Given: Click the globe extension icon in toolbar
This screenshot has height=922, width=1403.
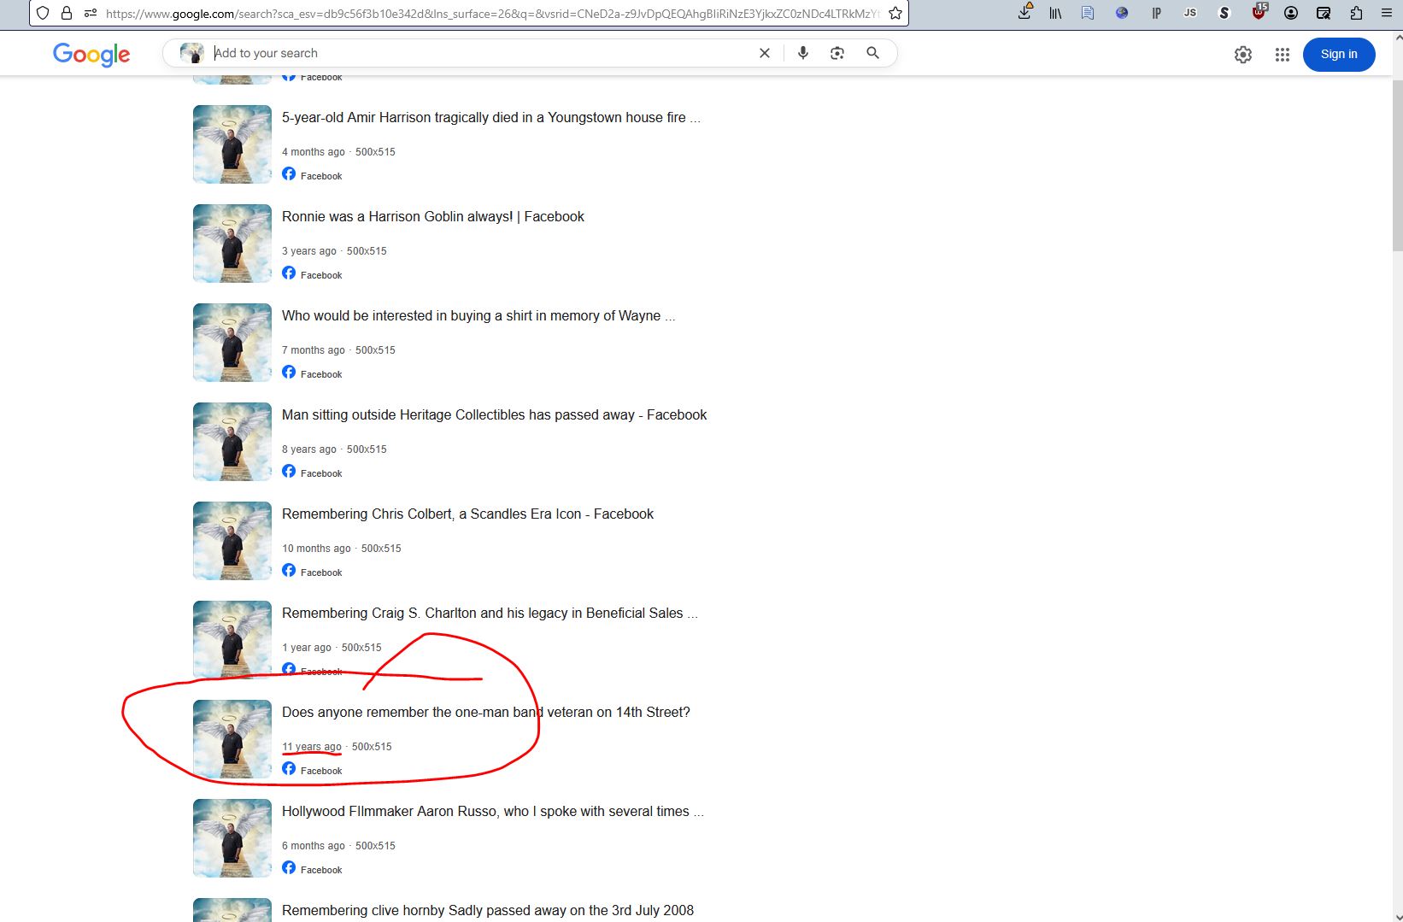Looking at the screenshot, I should (1122, 13).
